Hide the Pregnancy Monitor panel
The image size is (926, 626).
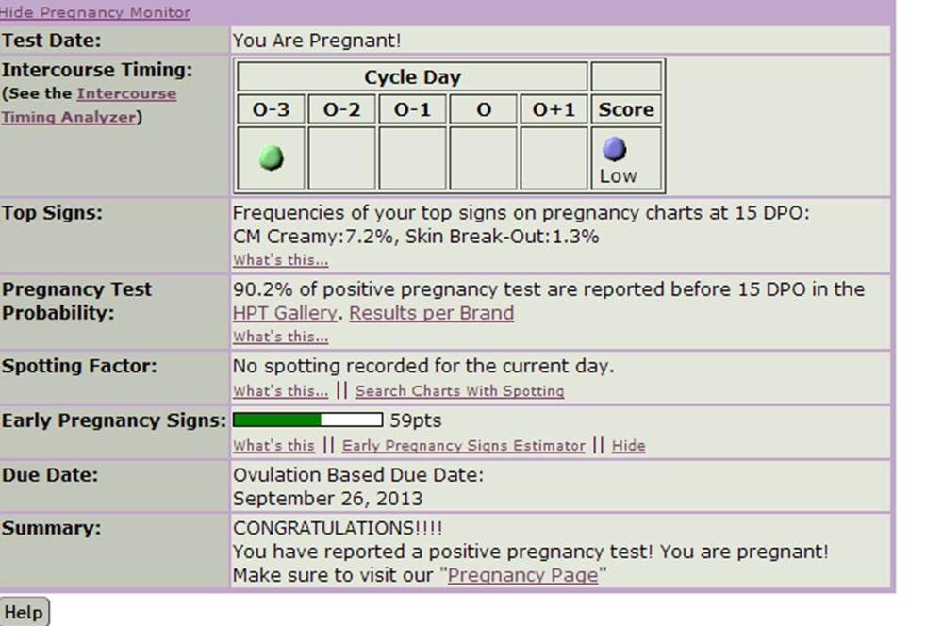pos(94,12)
